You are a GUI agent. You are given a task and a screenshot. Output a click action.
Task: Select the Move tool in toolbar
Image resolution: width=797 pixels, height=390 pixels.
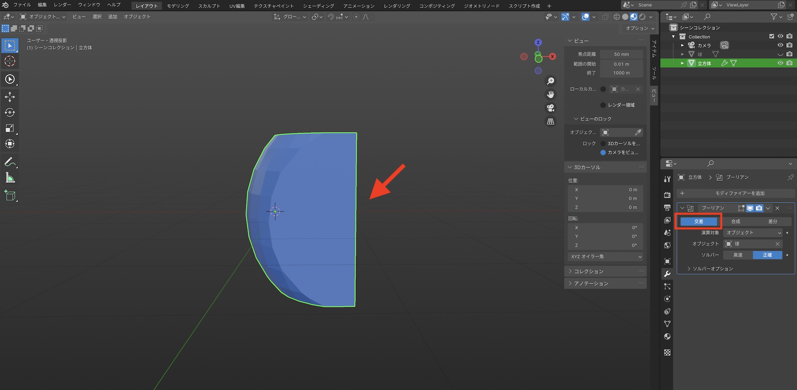10,97
